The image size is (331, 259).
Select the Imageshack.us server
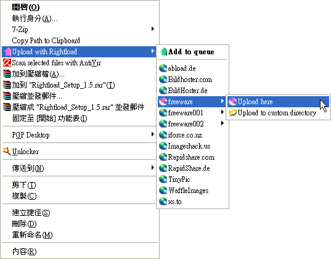point(192,146)
